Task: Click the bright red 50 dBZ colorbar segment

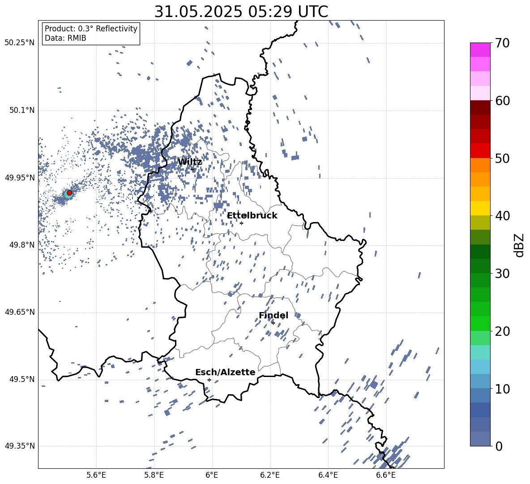Action: (x=480, y=151)
